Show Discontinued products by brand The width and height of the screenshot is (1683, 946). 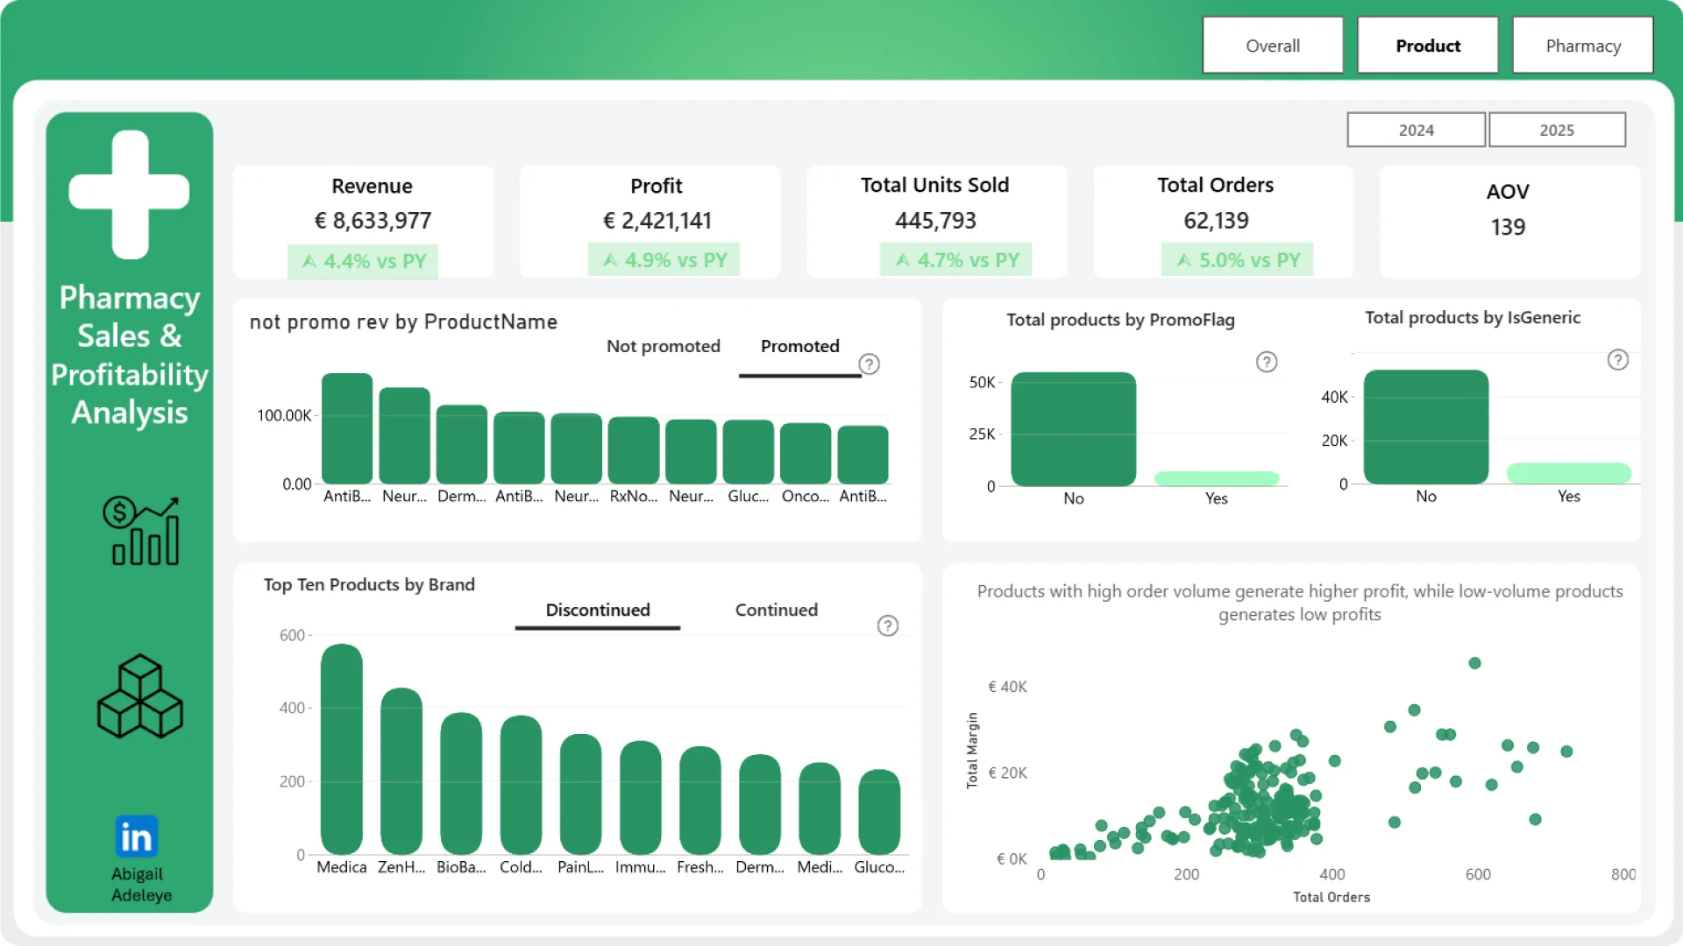coord(598,610)
